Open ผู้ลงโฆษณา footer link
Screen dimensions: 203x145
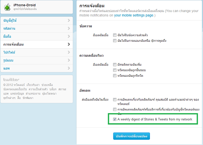tap(49, 94)
